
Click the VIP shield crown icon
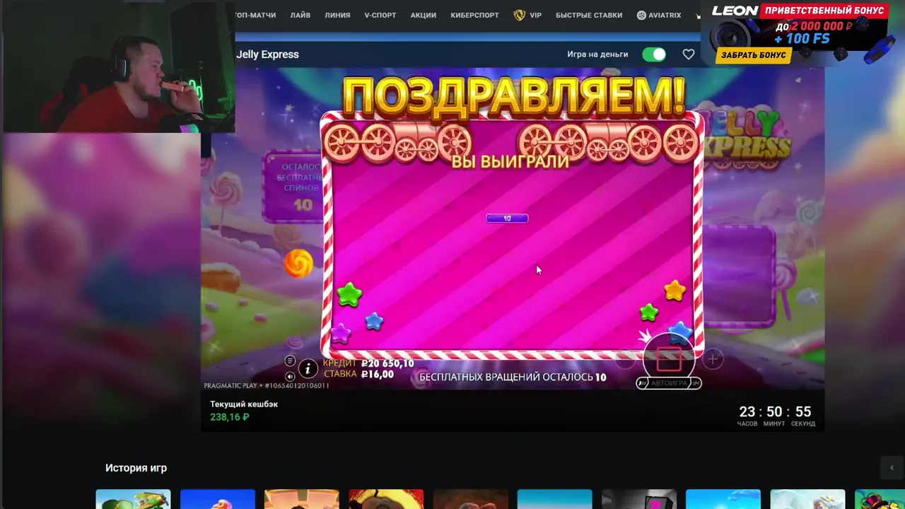[520, 15]
